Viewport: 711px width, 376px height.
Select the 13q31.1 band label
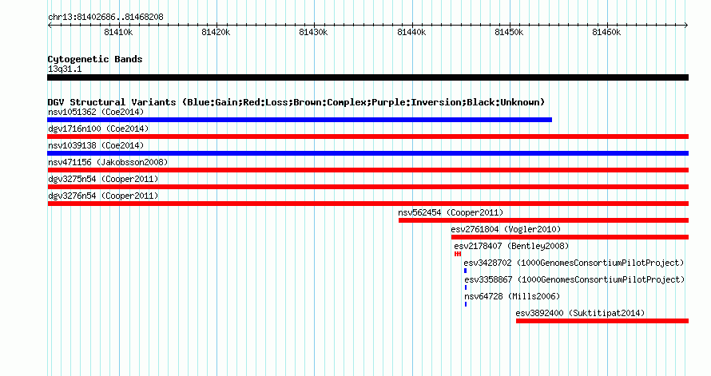[65, 69]
